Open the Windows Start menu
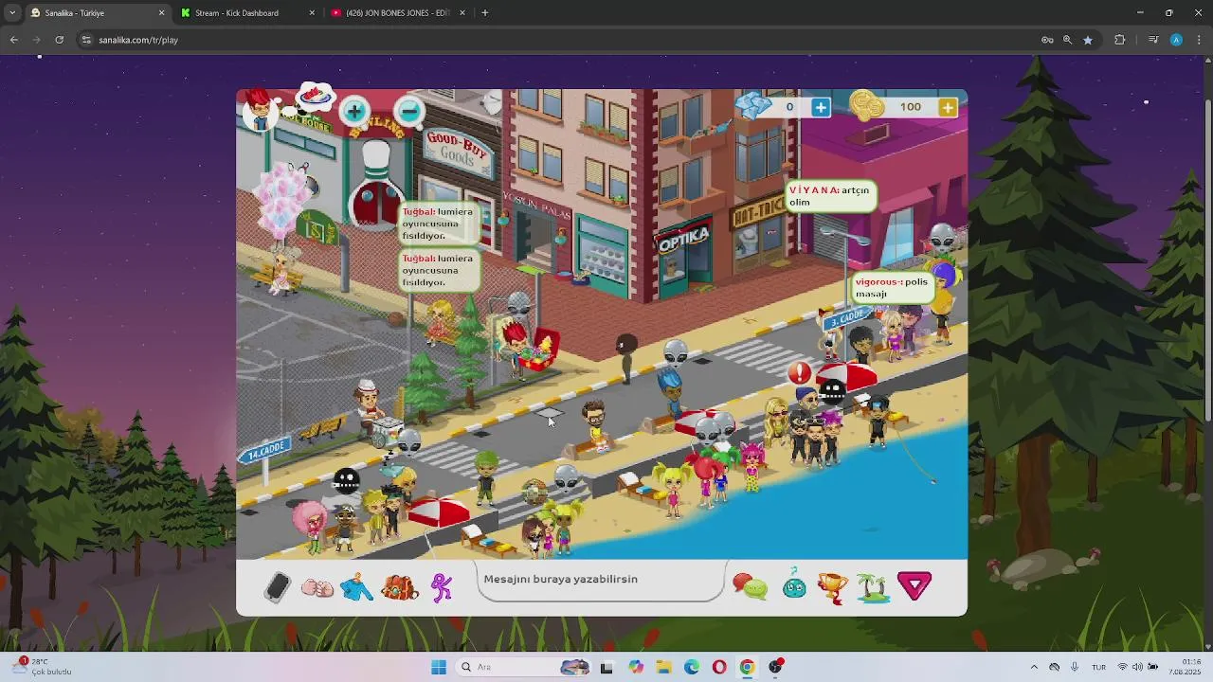The width and height of the screenshot is (1213, 682). (x=439, y=667)
